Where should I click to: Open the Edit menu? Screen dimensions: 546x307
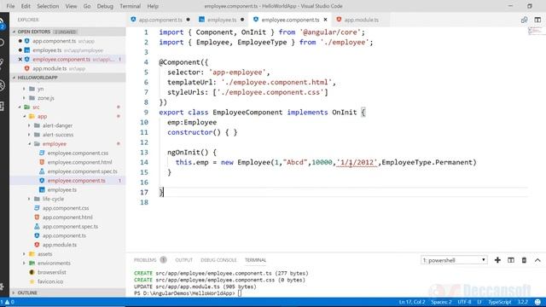click(x=26, y=6)
